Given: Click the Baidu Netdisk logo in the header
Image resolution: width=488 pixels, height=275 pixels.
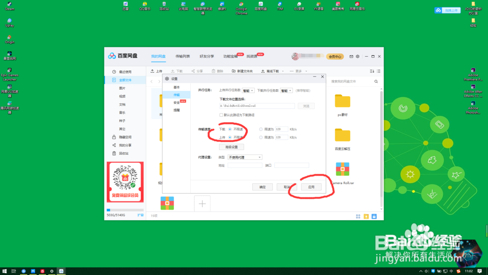Looking at the screenshot, I should [122, 56].
